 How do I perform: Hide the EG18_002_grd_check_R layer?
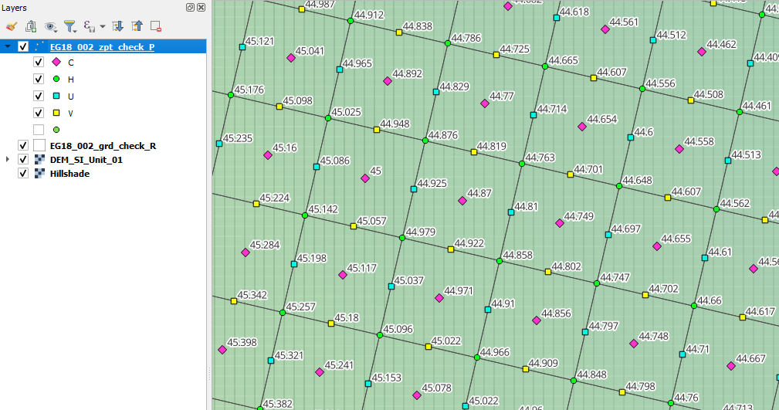pyautogui.click(x=23, y=145)
